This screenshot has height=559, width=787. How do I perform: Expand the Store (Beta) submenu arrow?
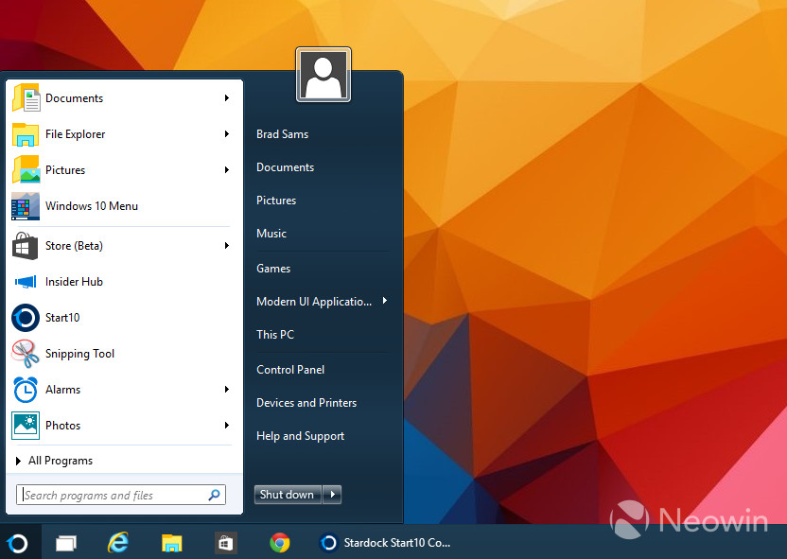tap(227, 245)
